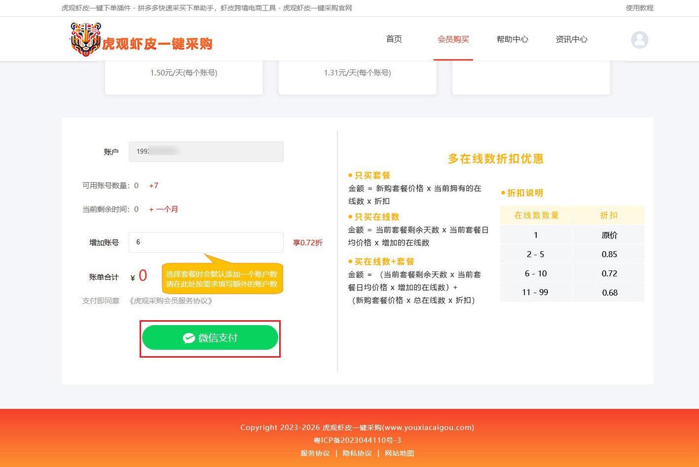
Task: Click the 享0.72折 discount text
Action: tap(308, 243)
